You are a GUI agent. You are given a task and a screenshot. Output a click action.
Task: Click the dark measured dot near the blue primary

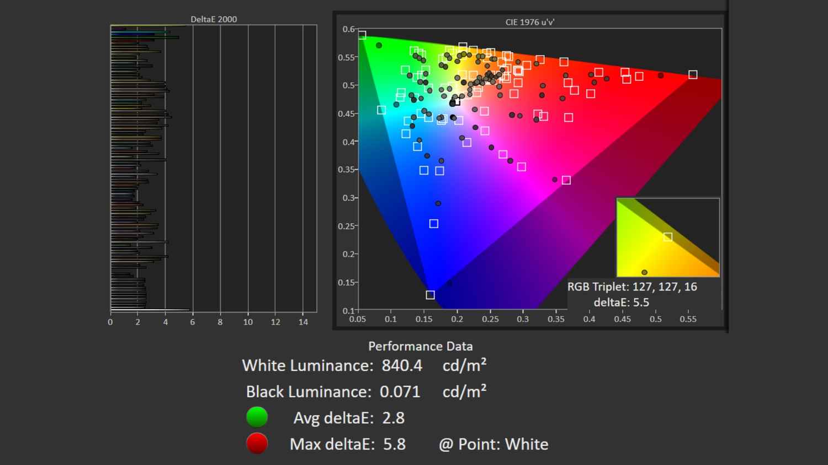click(x=449, y=283)
